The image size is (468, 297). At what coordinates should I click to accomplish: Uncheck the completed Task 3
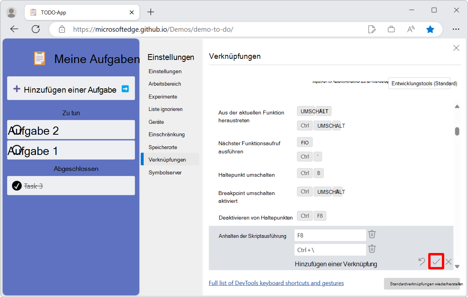[16, 186]
